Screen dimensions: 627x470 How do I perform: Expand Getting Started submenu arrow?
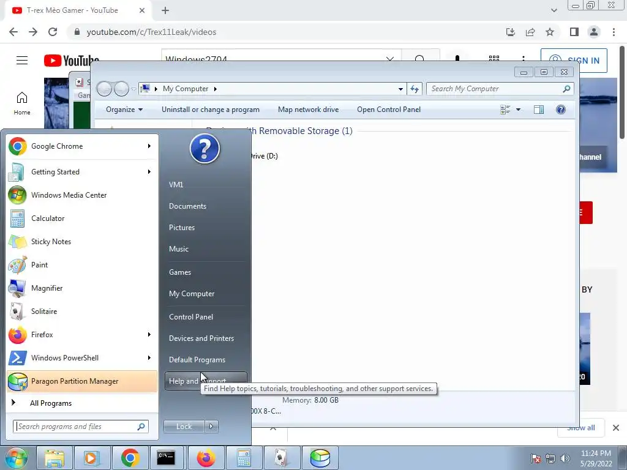[149, 172]
